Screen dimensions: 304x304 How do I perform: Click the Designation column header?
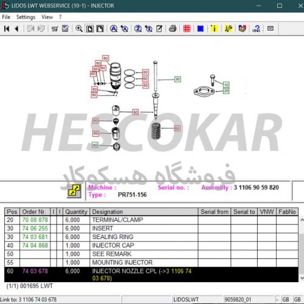coord(143,212)
